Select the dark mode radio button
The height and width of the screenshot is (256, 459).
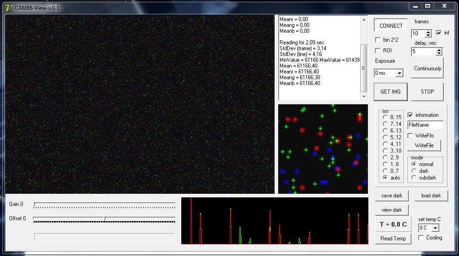414,171
